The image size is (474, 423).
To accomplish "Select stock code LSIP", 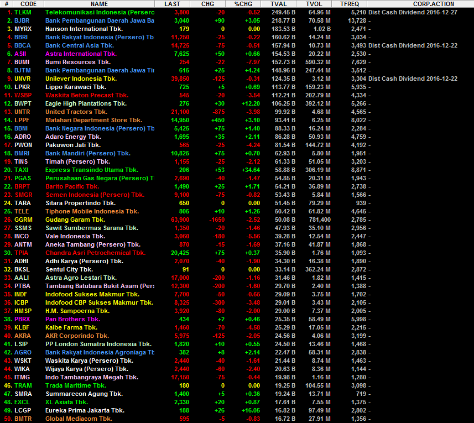I will (x=21, y=344).
